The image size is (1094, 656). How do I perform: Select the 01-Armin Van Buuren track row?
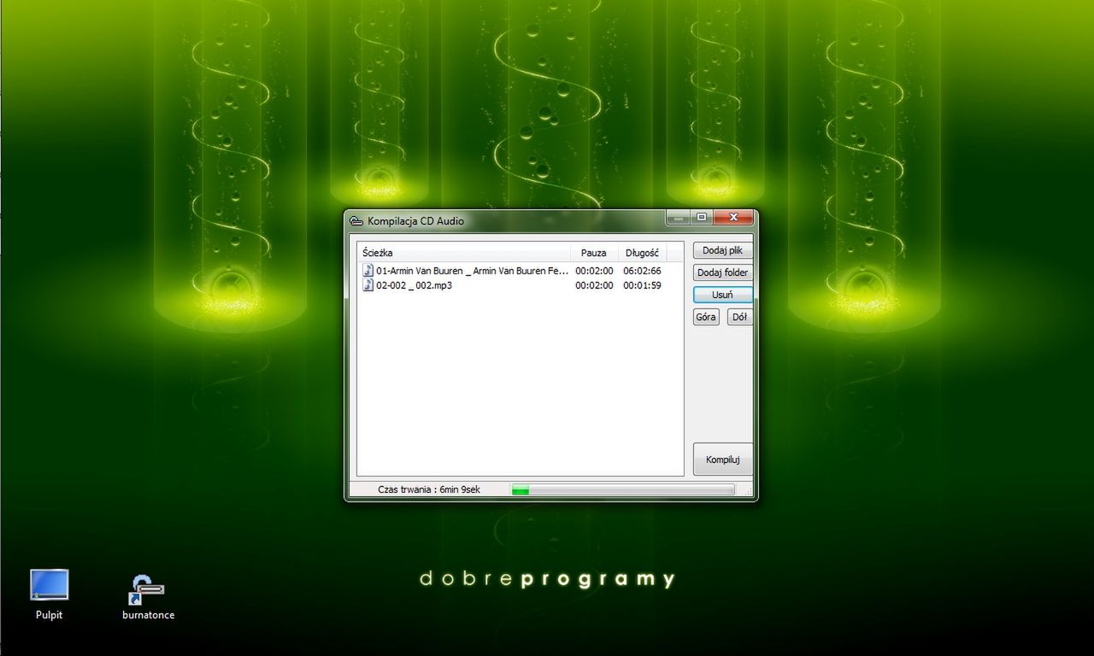[513, 271]
